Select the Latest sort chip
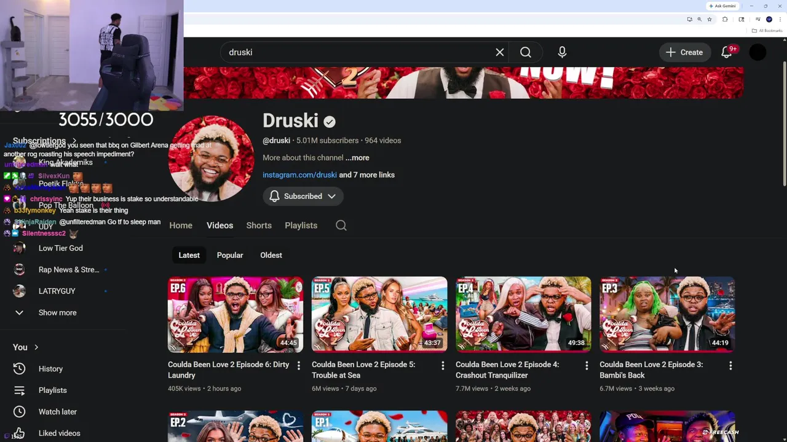 coord(189,255)
